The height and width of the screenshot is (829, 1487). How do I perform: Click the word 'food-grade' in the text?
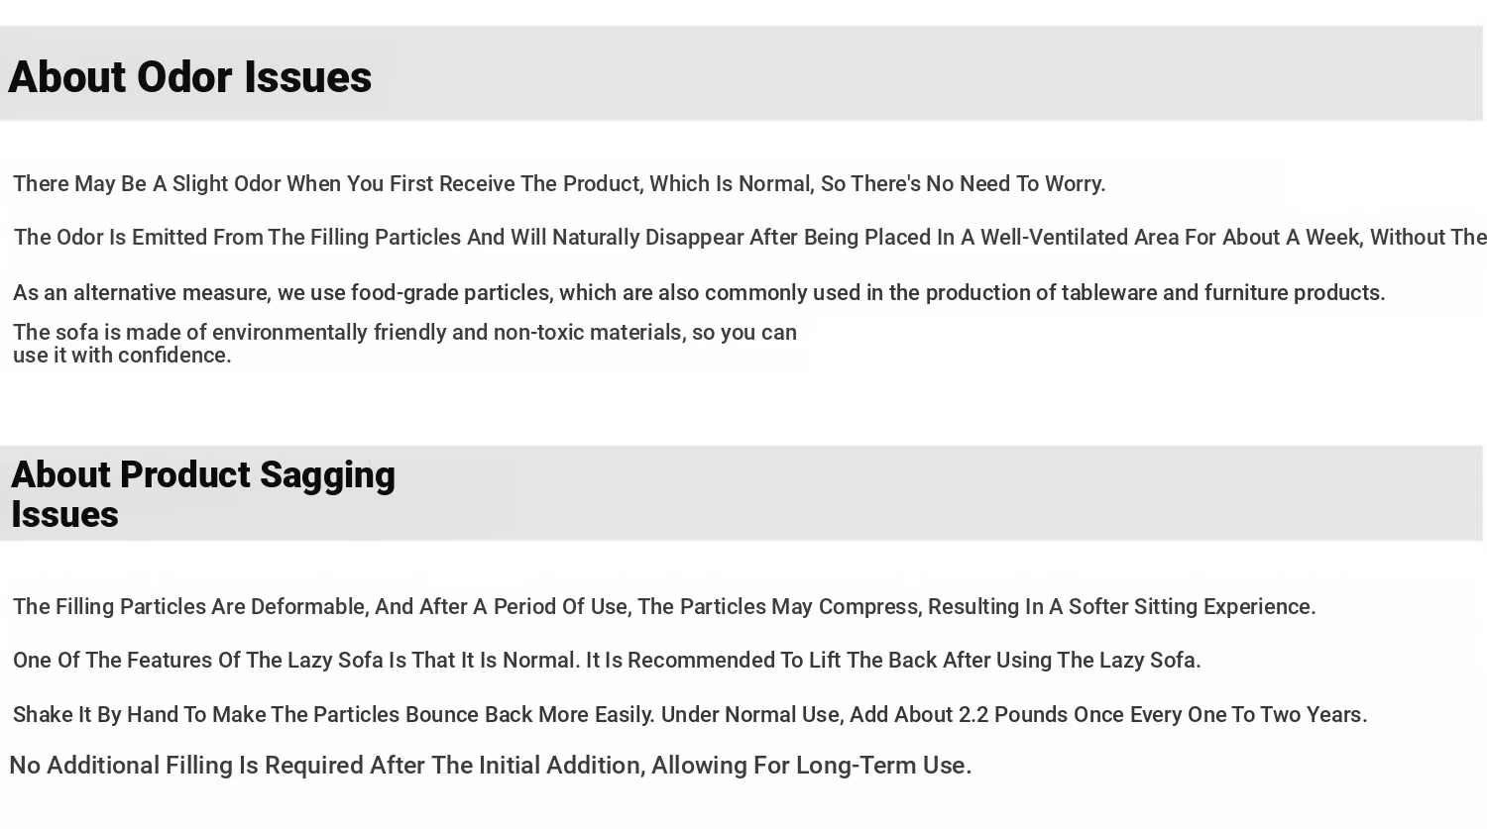coord(403,293)
